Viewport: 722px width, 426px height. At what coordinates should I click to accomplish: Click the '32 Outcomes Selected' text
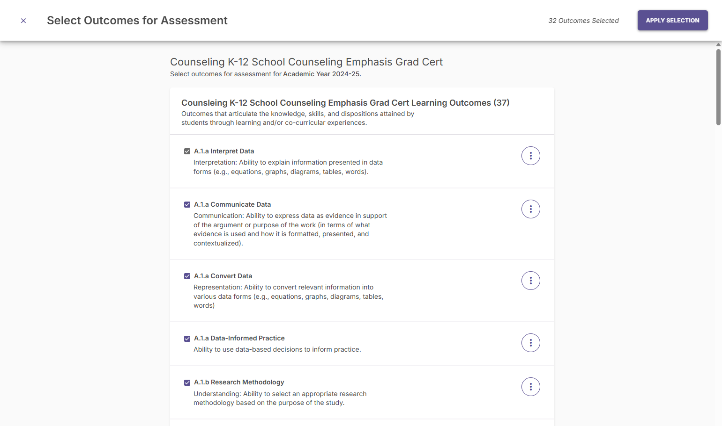pyautogui.click(x=583, y=21)
